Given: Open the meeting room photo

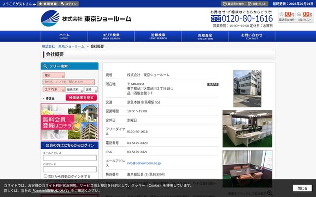Looking at the screenshot, I should [247, 169].
